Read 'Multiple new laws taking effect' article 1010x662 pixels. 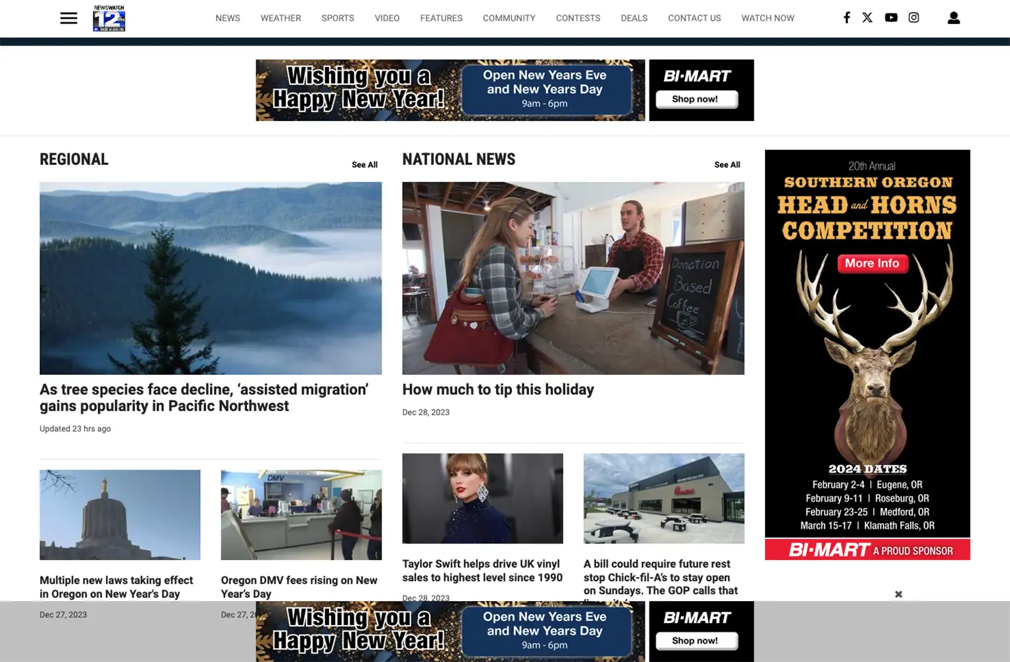pyautogui.click(x=117, y=587)
